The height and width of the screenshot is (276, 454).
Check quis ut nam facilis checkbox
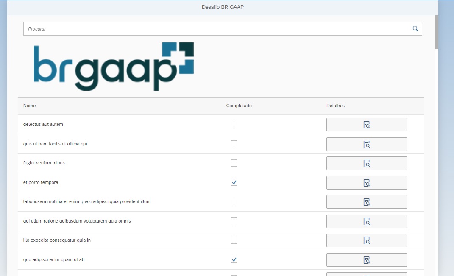click(x=234, y=144)
